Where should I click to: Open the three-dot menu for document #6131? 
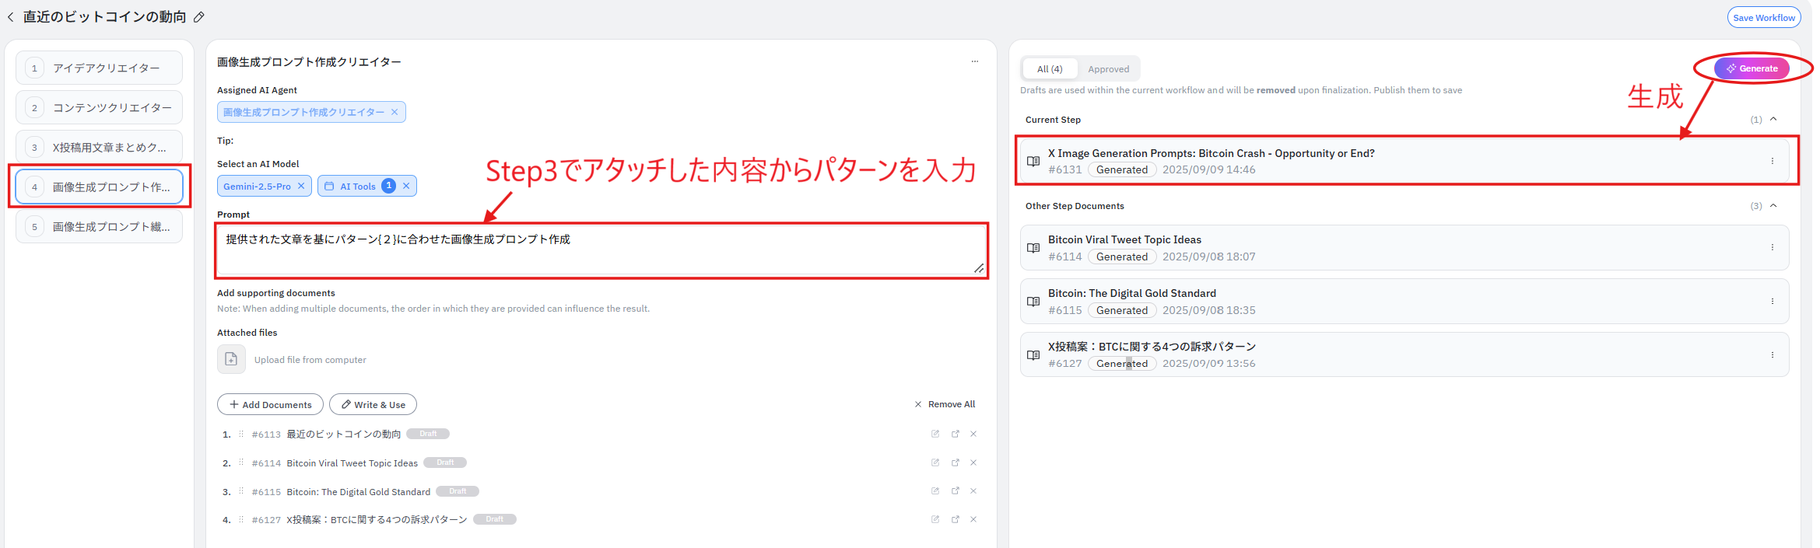[x=1772, y=161]
